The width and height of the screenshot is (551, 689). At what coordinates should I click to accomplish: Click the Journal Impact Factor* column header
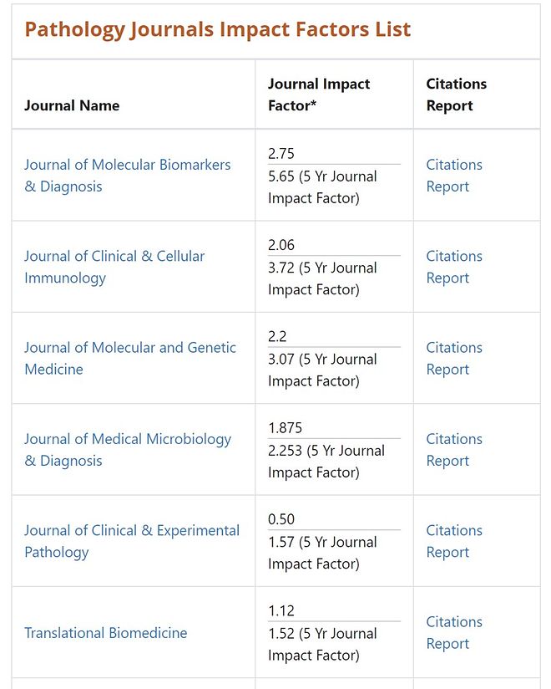coord(318,94)
